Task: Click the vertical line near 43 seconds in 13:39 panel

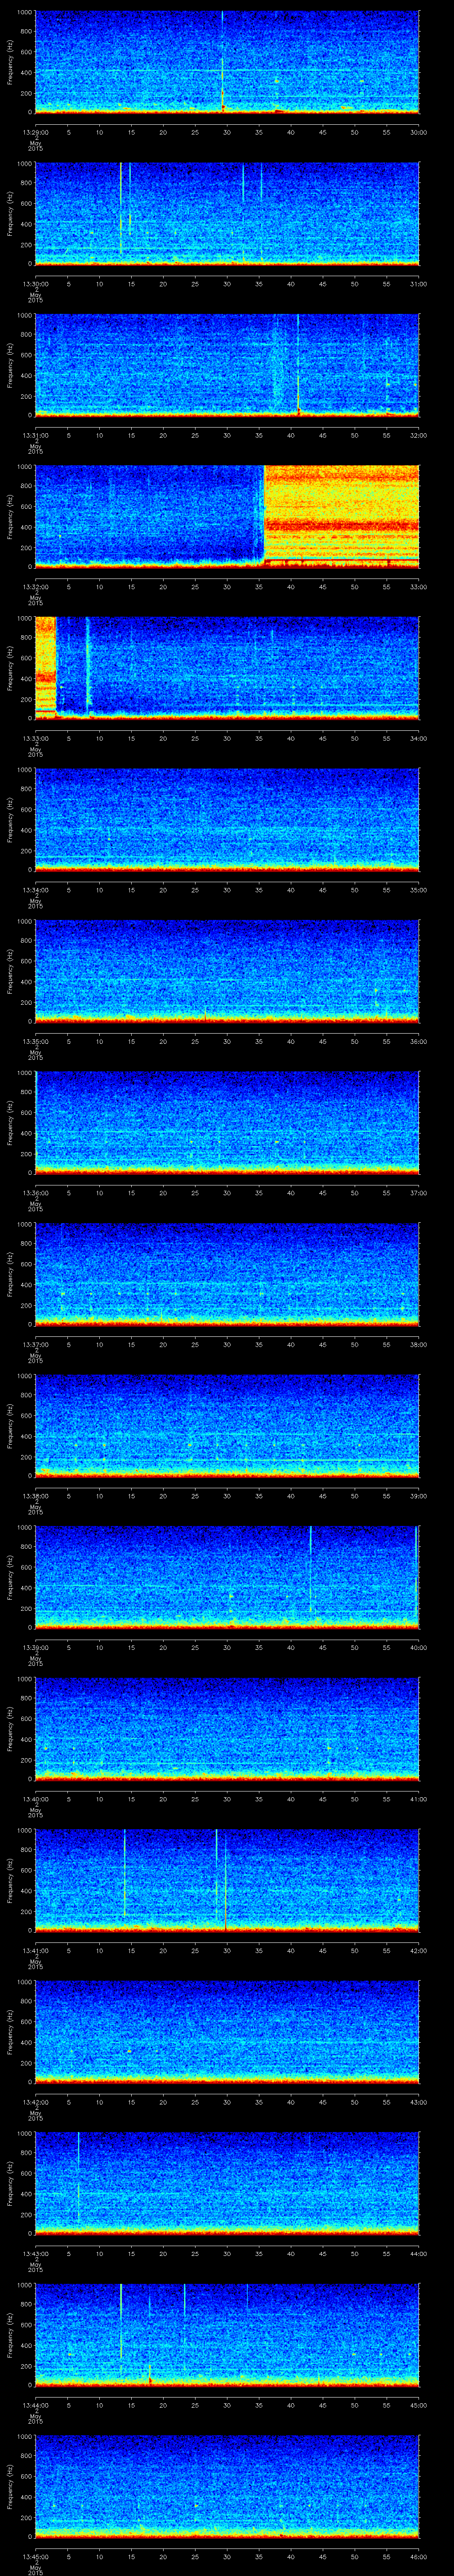Action: (x=310, y=1570)
